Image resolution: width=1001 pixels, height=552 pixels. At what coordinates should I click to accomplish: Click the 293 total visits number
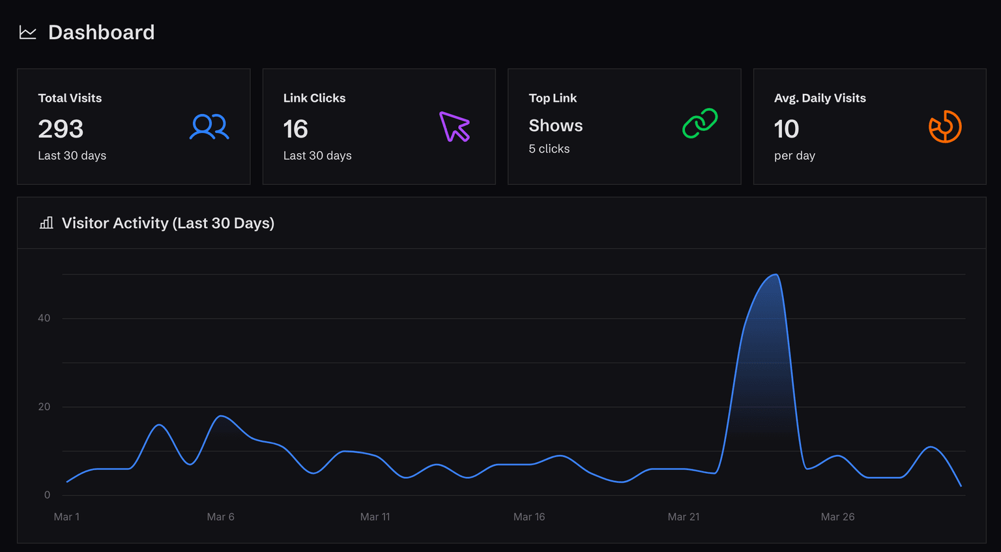pos(61,129)
